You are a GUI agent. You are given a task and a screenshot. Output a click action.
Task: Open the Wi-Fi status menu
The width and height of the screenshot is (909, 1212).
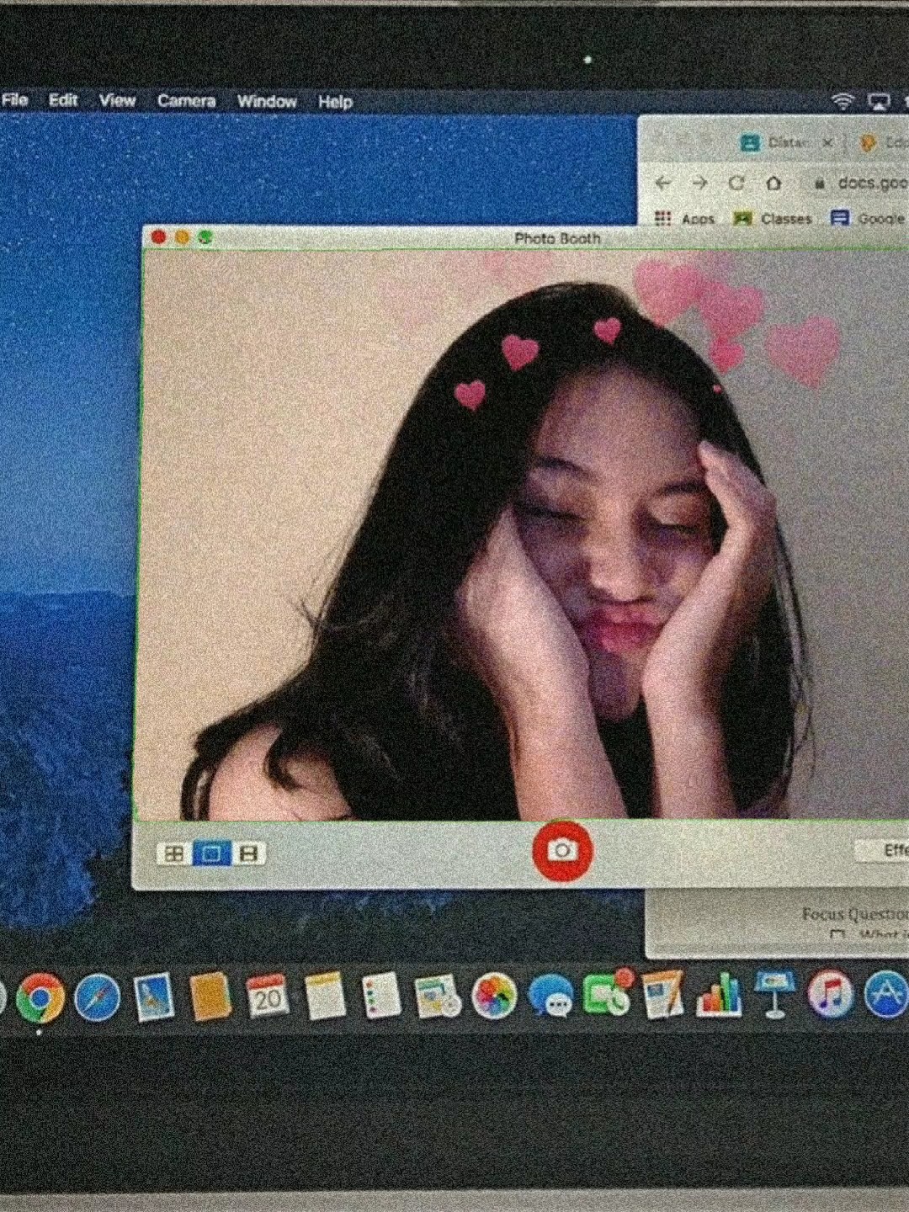coord(842,102)
